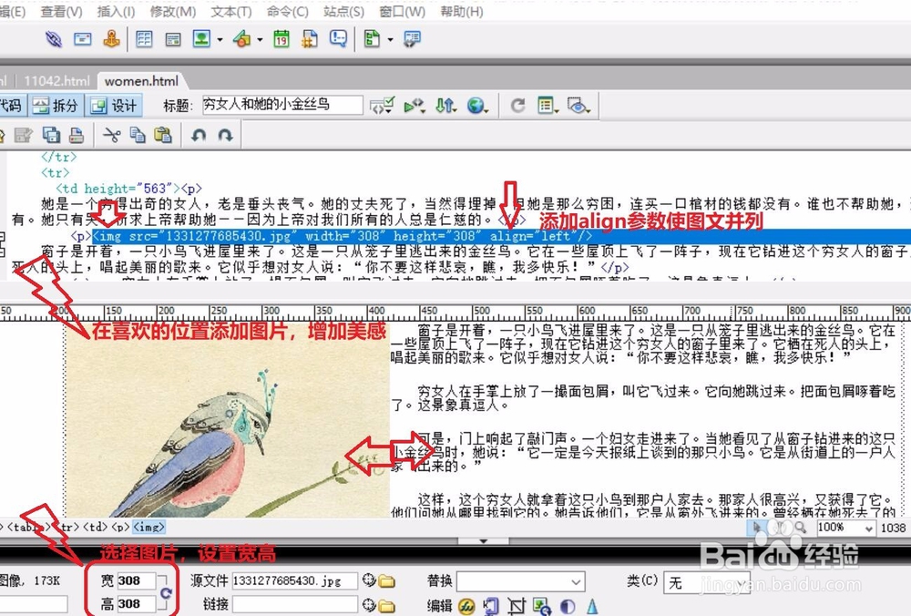The width and height of the screenshot is (911, 616).
Task: Click the Brightness and Contrast icon
Action: (567, 607)
